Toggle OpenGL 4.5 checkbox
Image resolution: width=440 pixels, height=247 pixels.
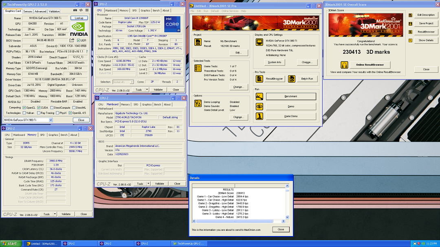pos(70,113)
